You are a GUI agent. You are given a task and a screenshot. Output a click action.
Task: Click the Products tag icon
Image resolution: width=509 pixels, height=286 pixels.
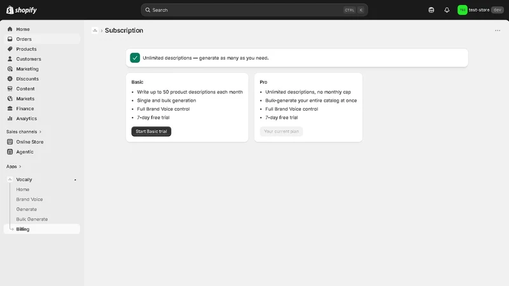coord(10,49)
